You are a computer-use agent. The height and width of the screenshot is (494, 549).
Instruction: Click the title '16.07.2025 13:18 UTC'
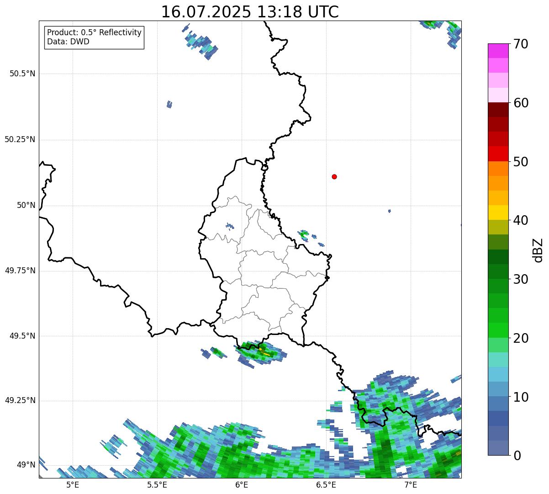[x=250, y=12]
